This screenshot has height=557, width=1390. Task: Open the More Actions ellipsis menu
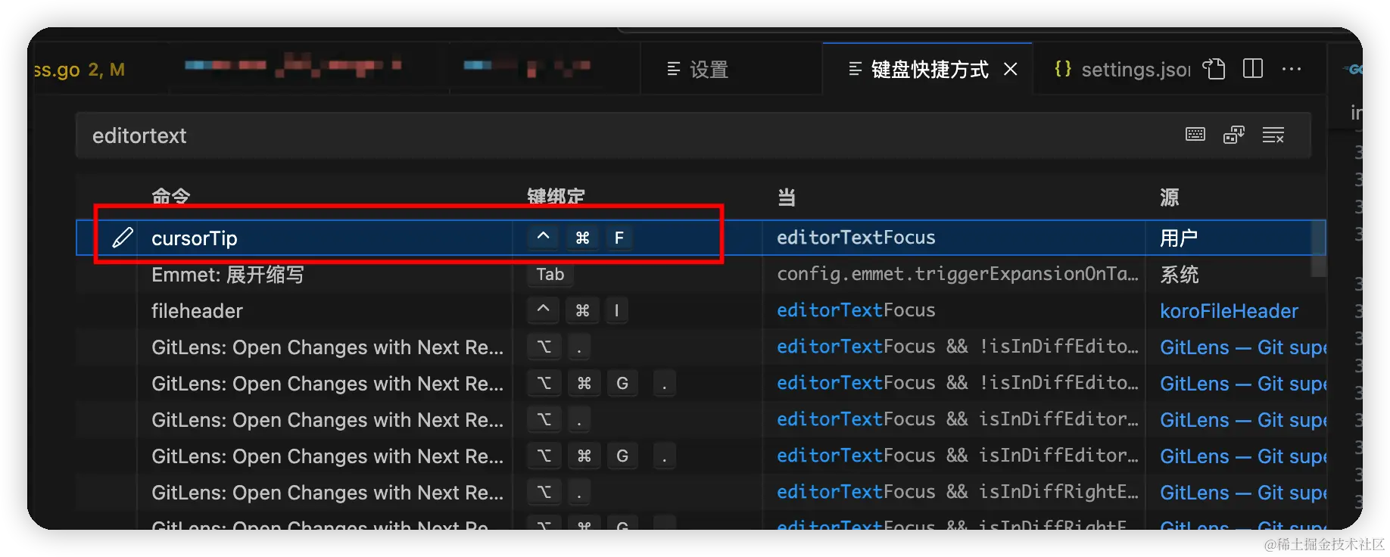point(1292,69)
